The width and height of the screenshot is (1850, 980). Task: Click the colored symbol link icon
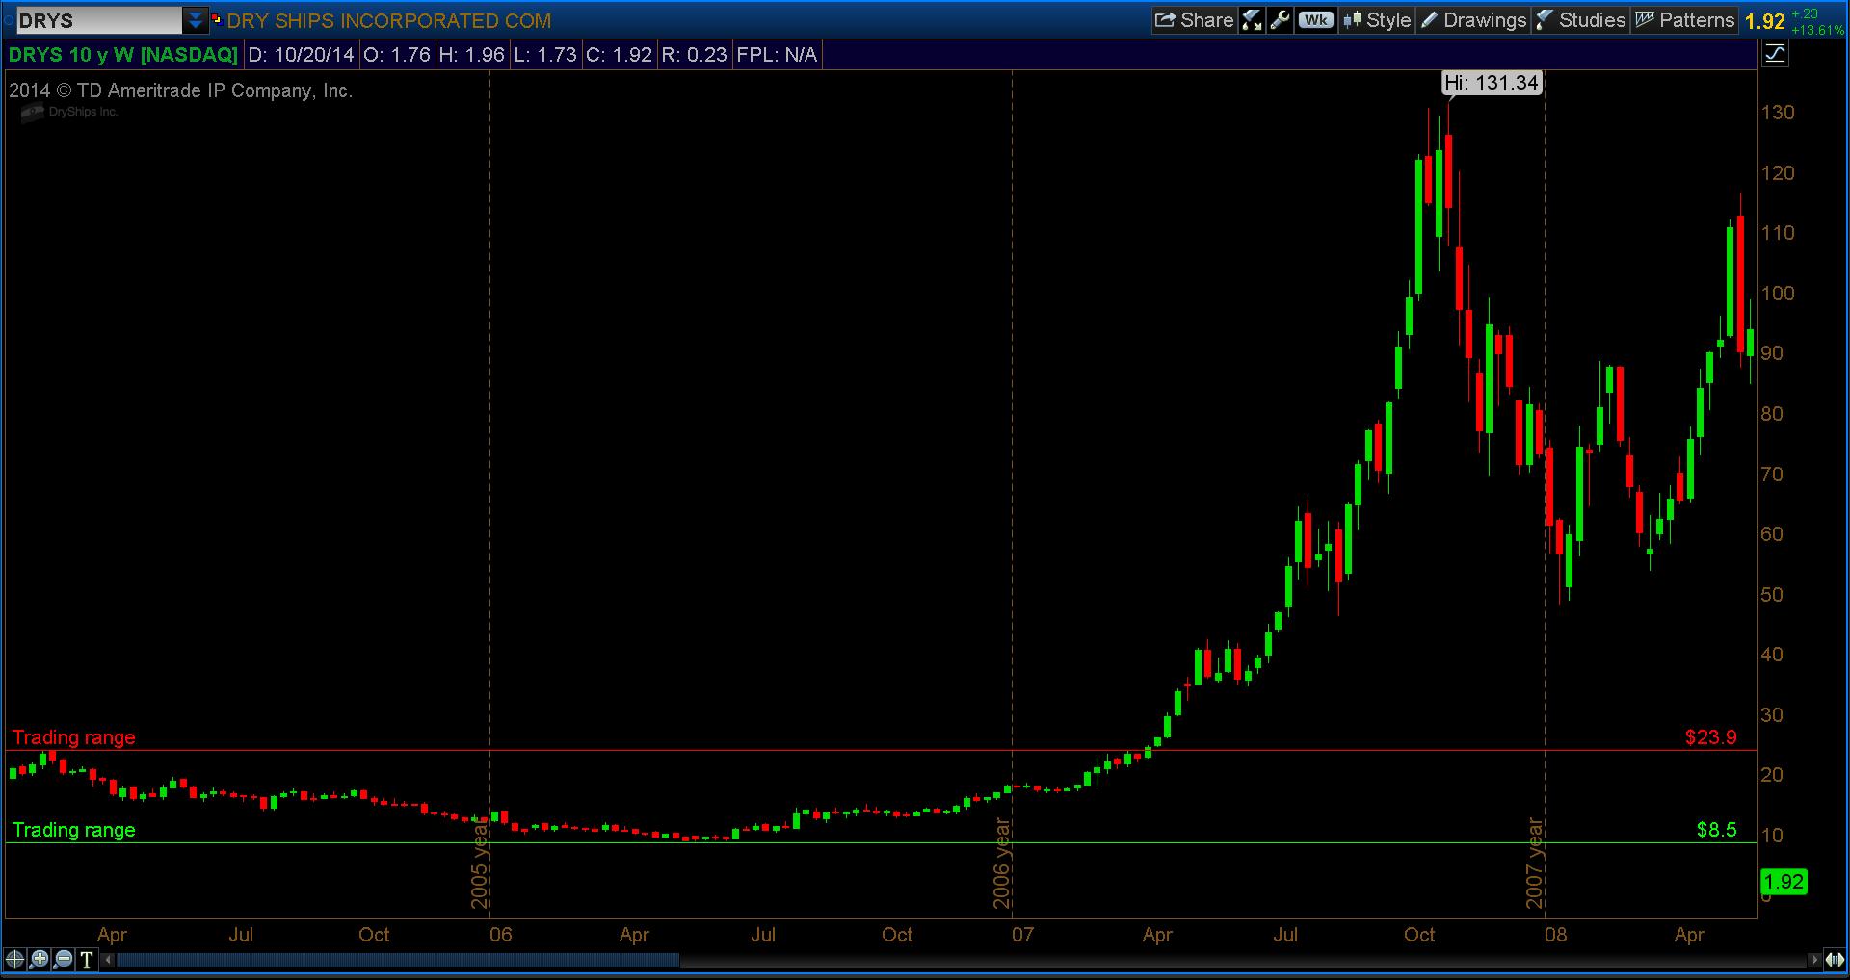click(x=216, y=20)
